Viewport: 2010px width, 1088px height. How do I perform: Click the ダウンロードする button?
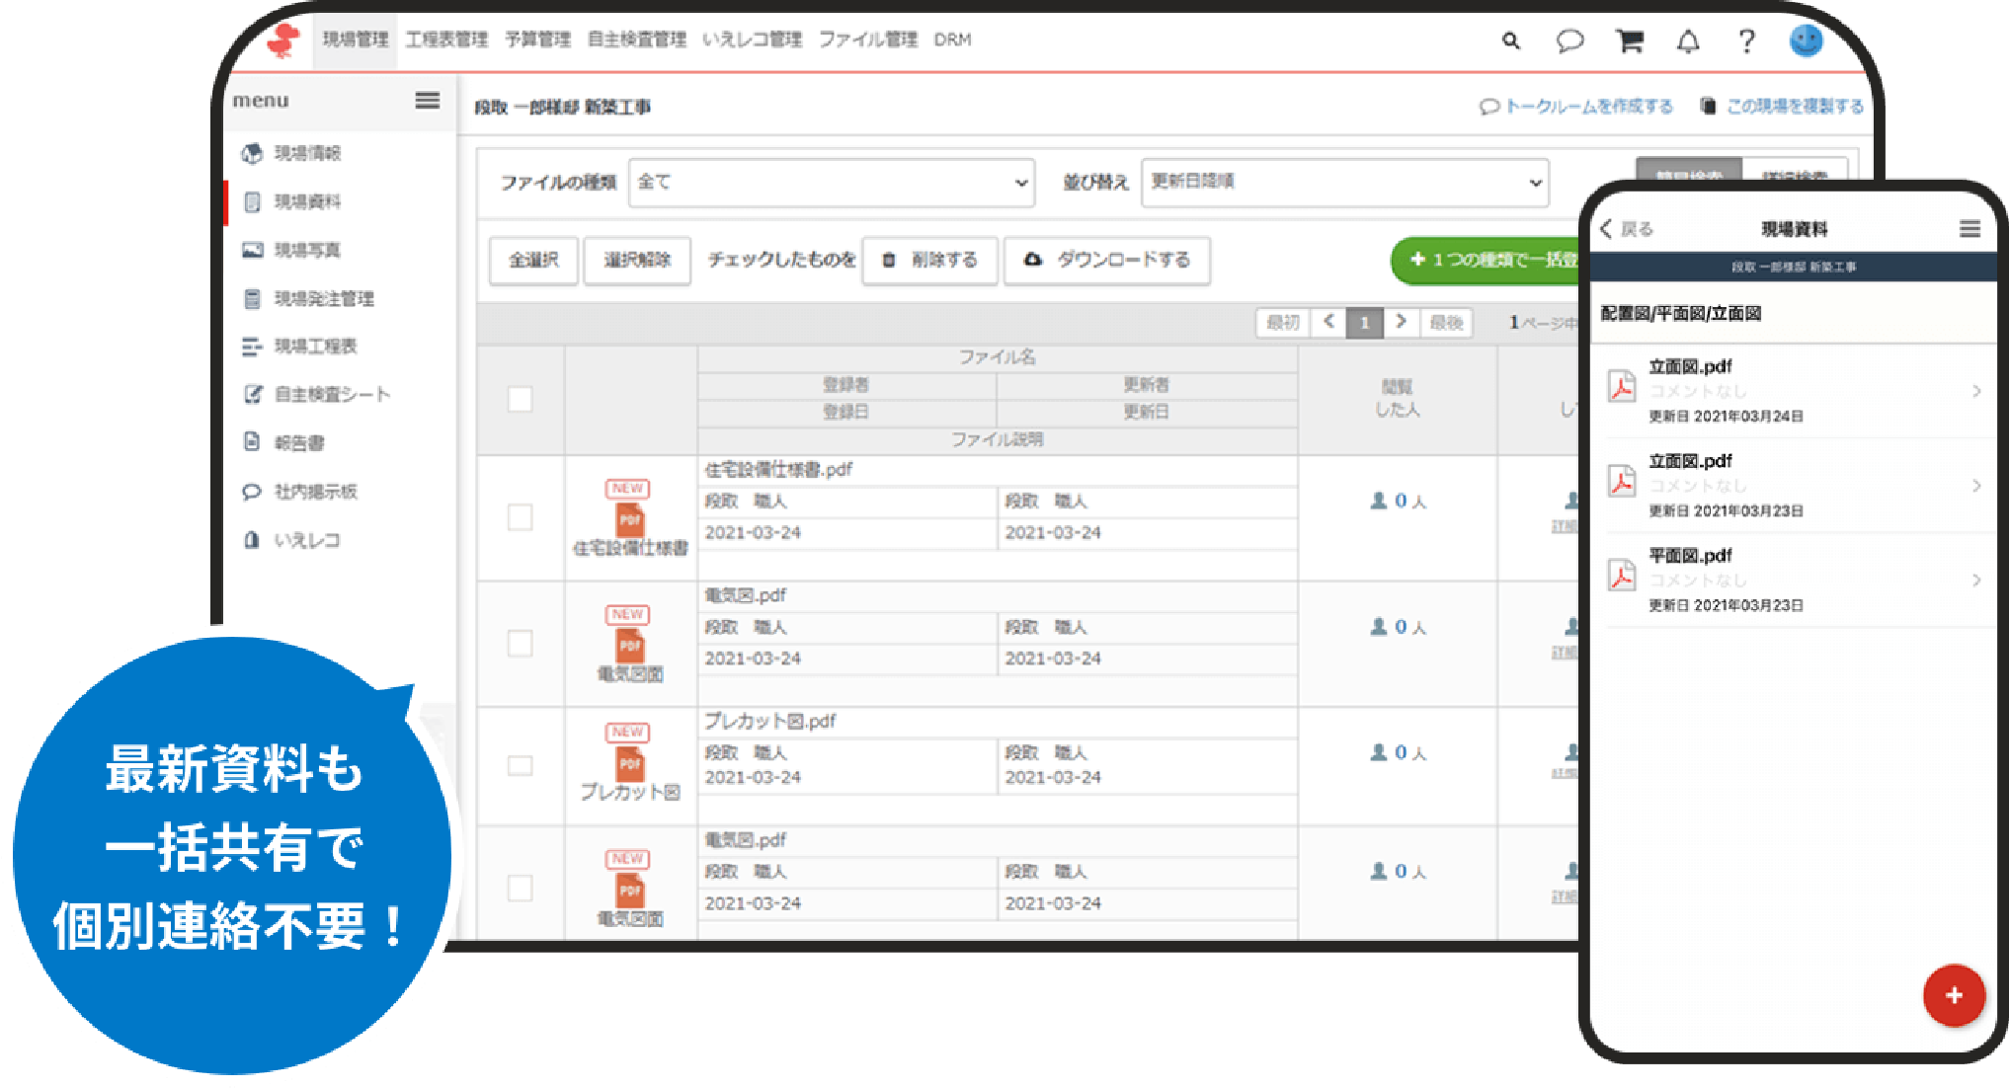coord(1106,261)
